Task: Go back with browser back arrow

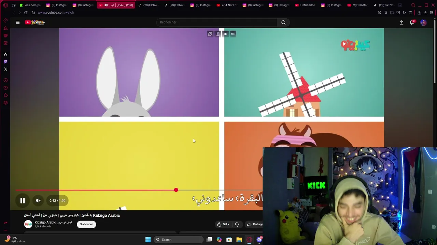Action: pyautogui.click(x=13, y=13)
